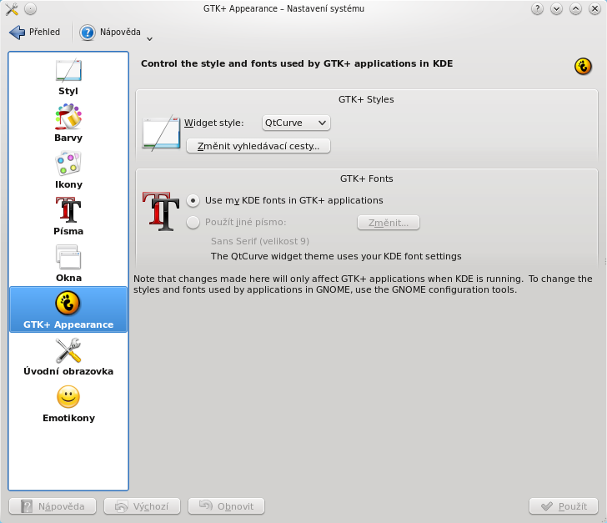Viewport: 607px width, 523px height.
Task: Click the Použít apply button
Action: click(x=564, y=506)
